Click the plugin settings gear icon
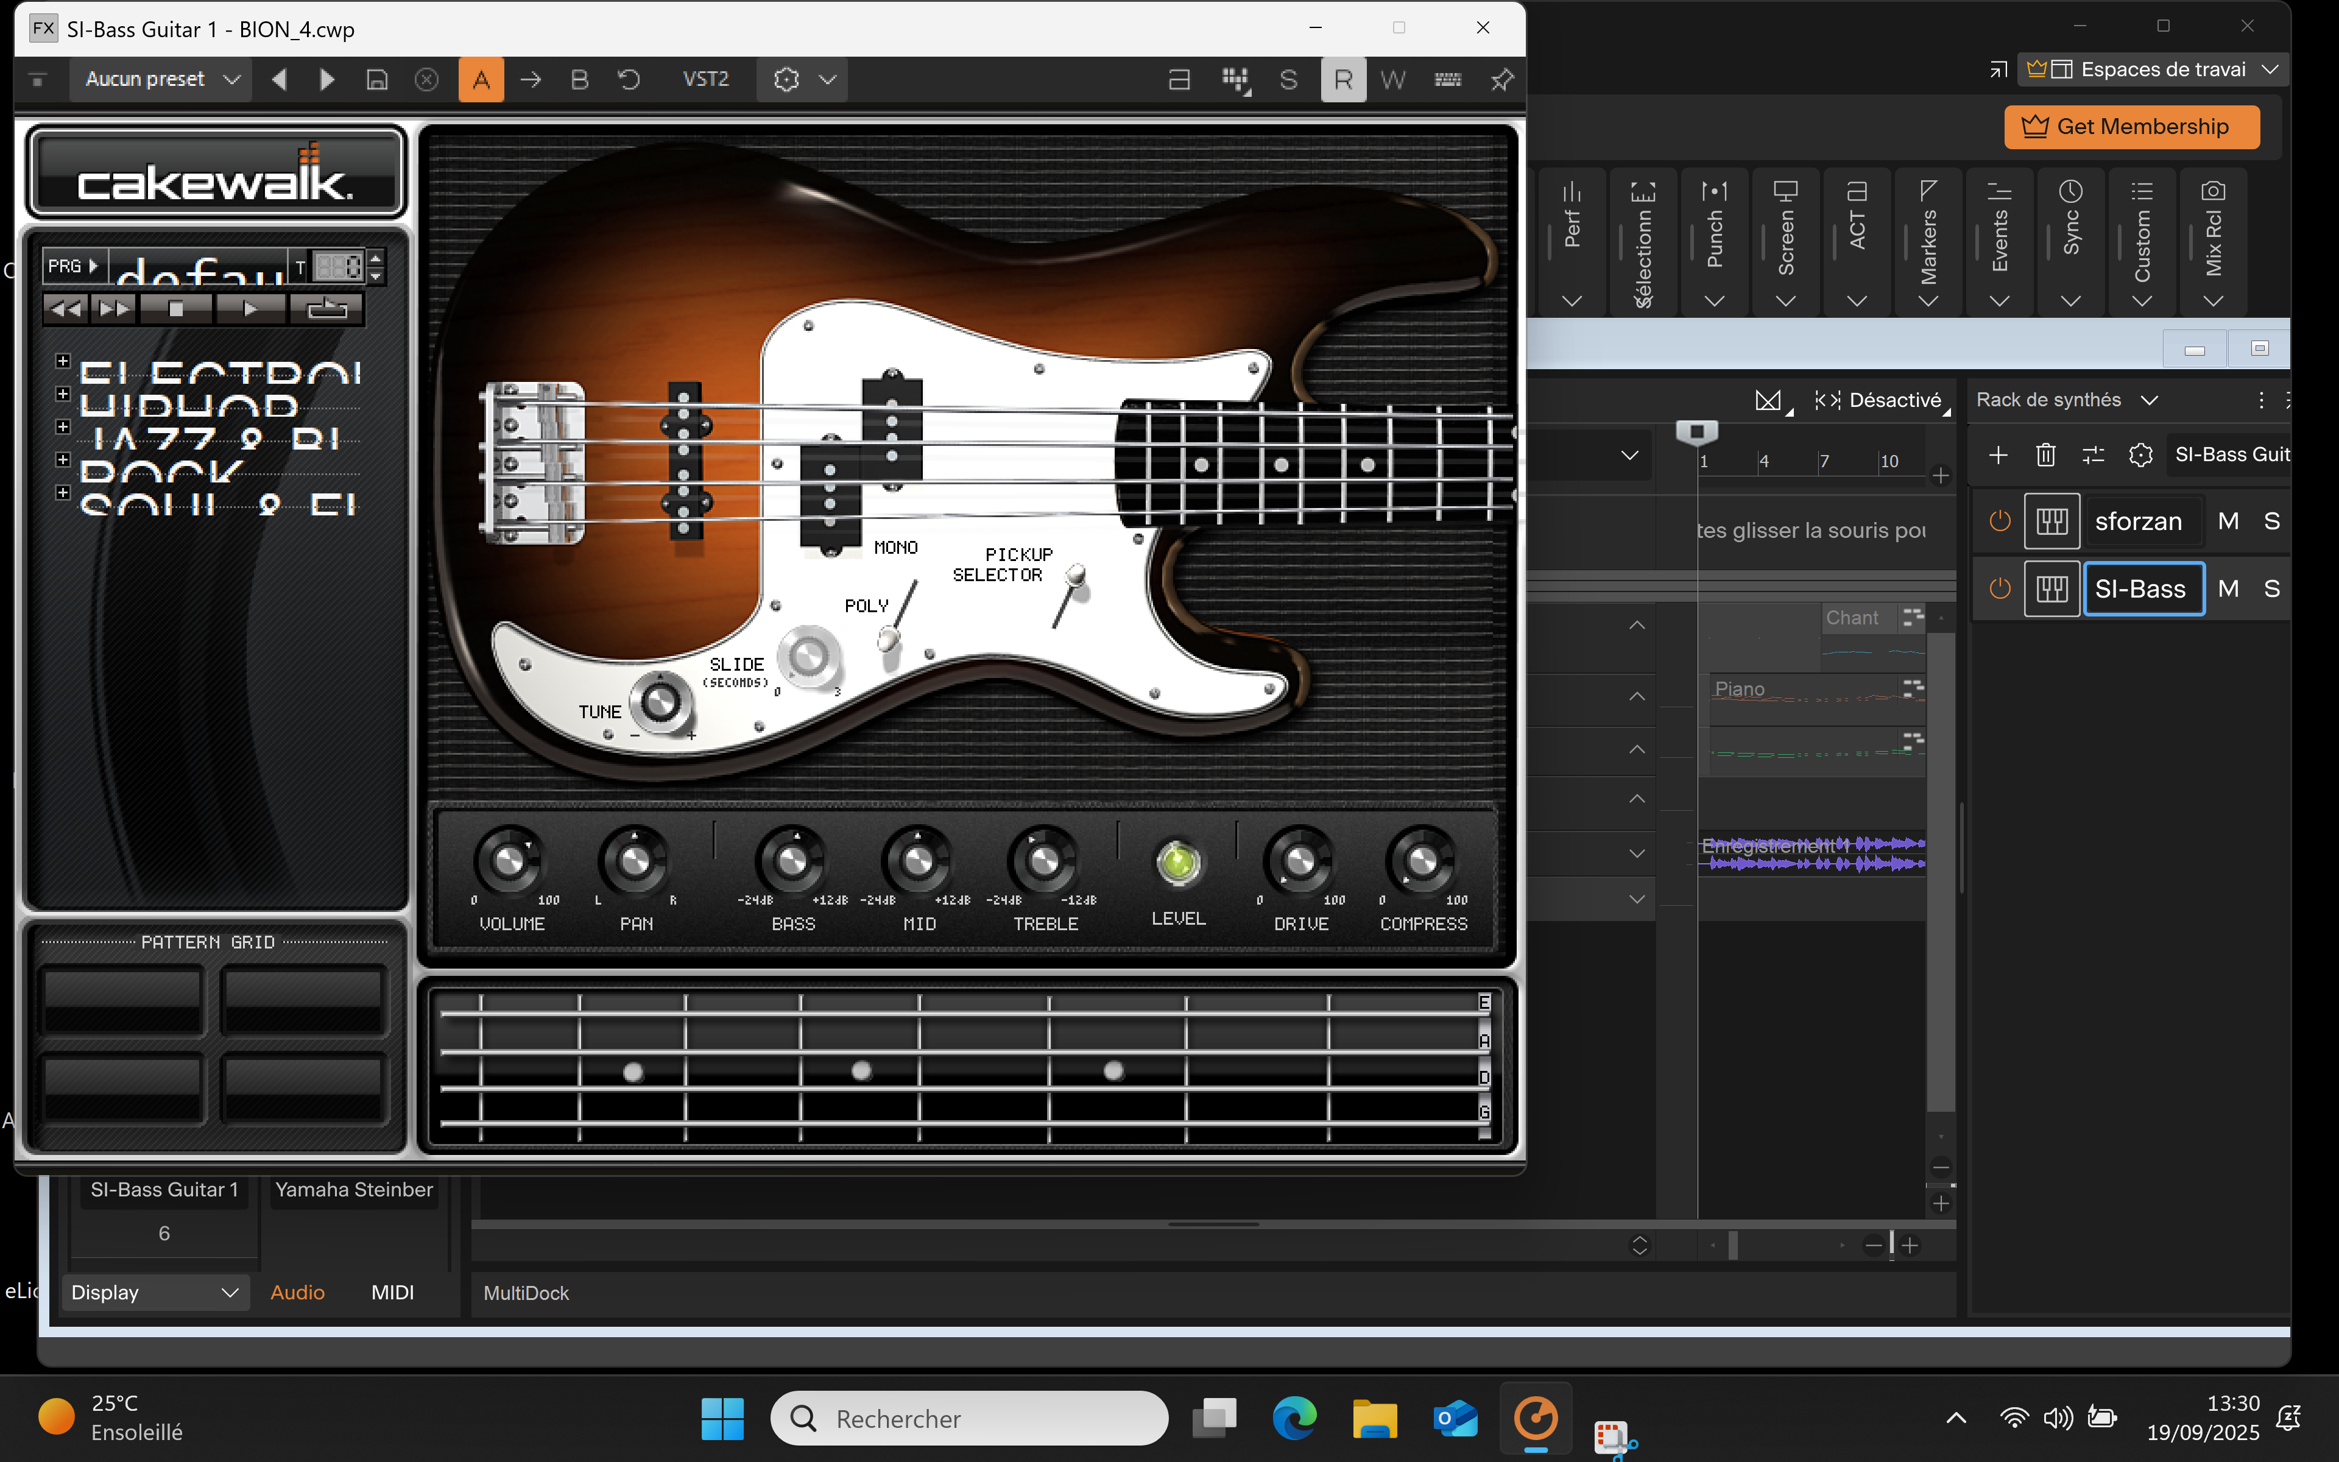Screen dimensions: 2339x1462 [x=786, y=79]
